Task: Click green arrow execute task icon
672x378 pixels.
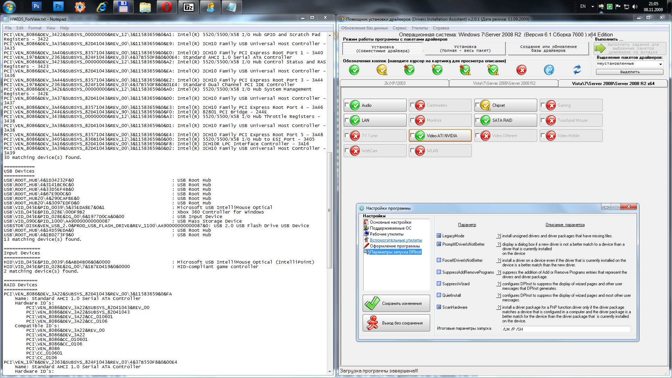Action: point(600,49)
